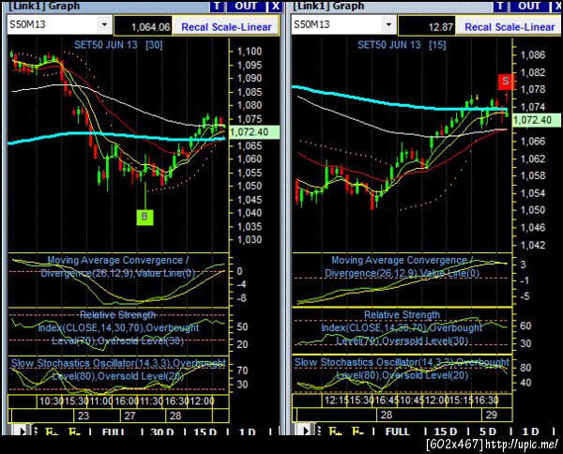Viewport: 563px width, 454px height.
Task: Select 30 D range in left graph toolbar
Action: [x=162, y=431]
